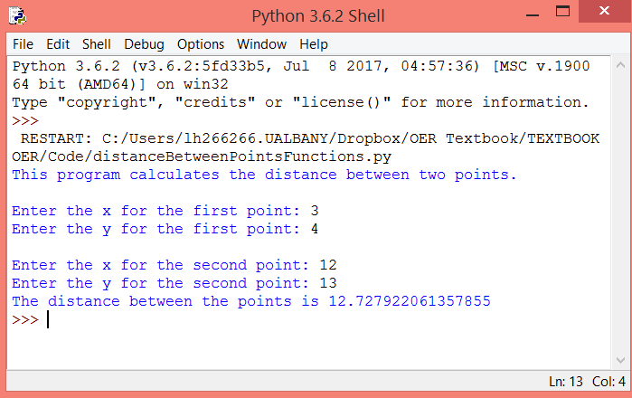632x398 pixels.
Task: Expand the Debug menu
Action: [145, 43]
